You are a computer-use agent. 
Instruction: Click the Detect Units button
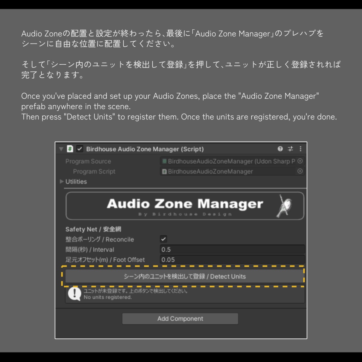pos(185,276)
